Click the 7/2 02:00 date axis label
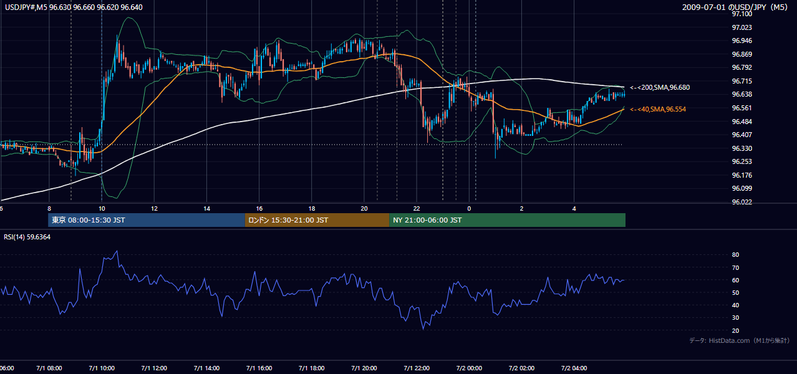The height and width of the screenshot is (374, 797). click(x=521, y=368)
